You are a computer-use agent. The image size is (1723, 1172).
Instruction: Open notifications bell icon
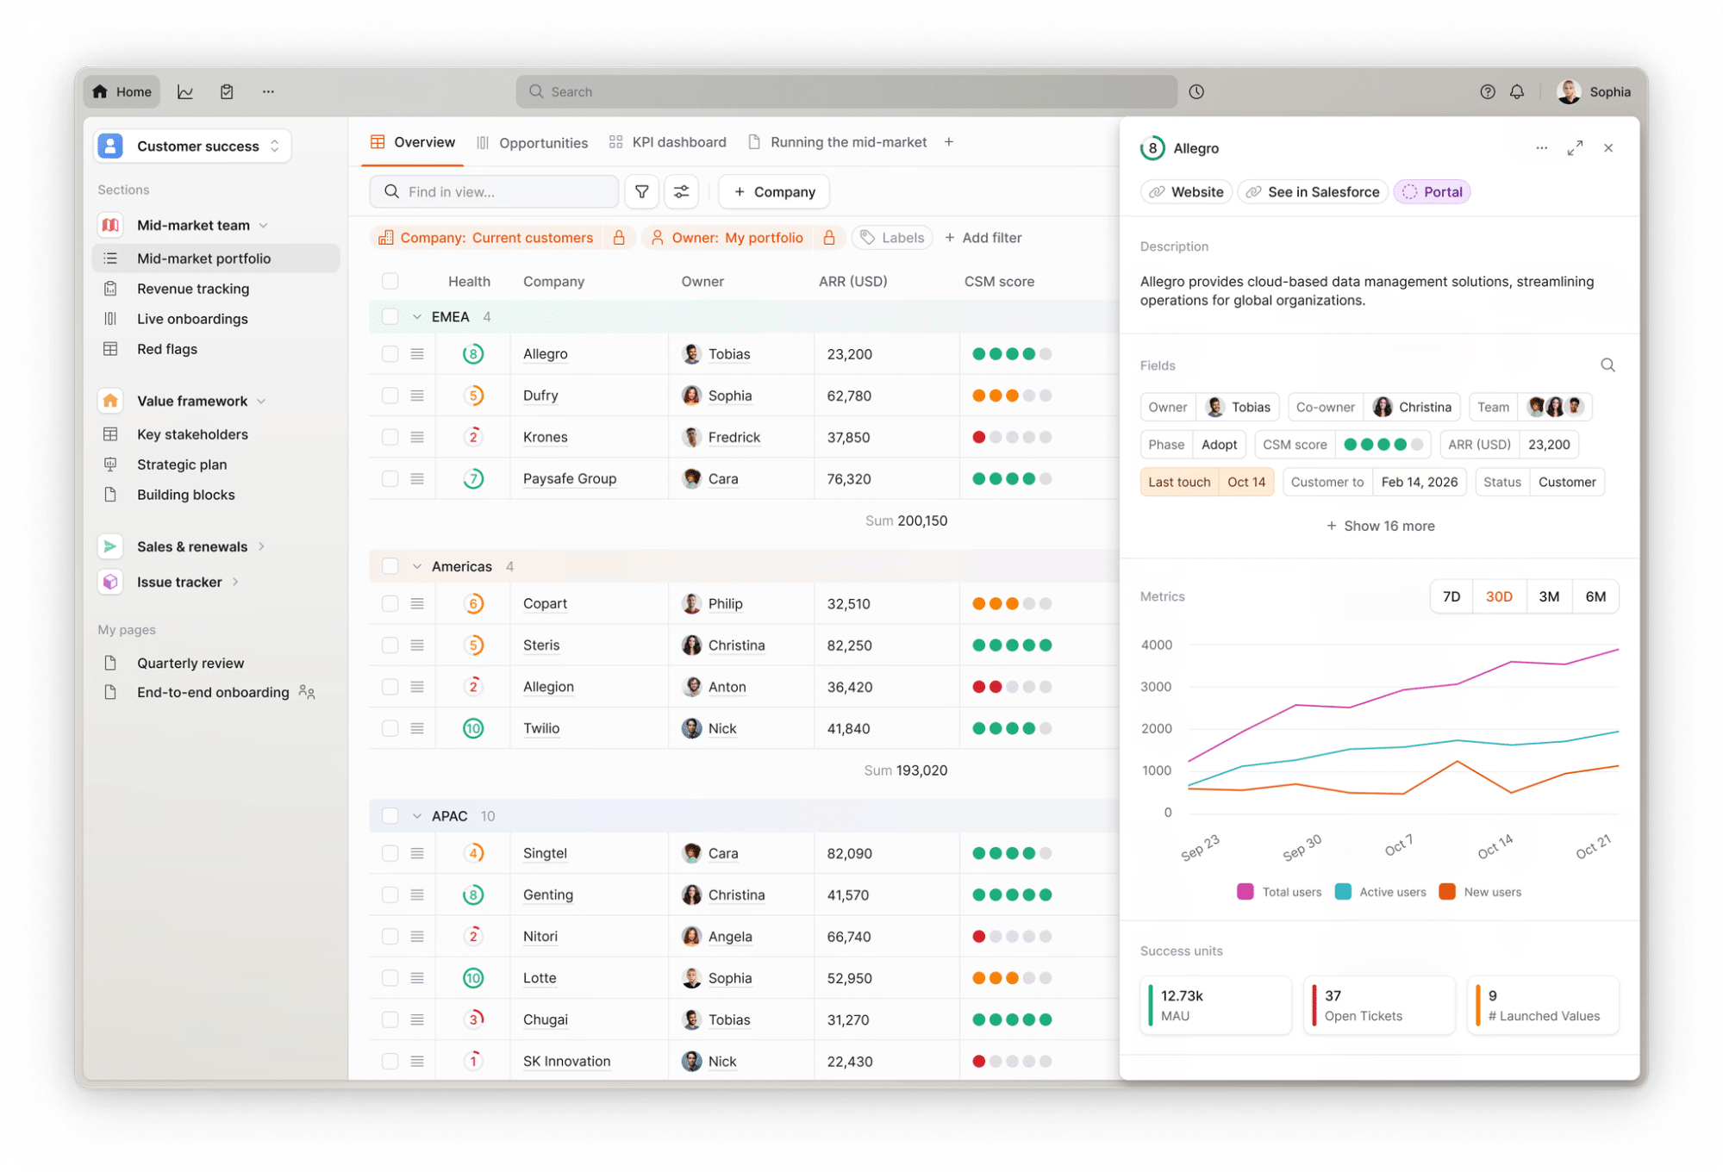coord(1516,91)
